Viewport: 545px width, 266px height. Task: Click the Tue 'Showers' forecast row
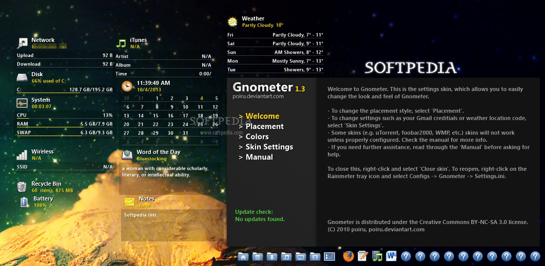(275, 70)
